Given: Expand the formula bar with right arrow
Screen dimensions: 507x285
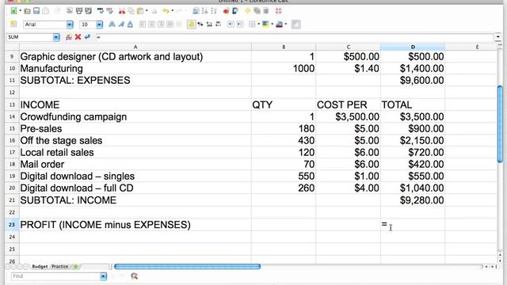Looking at the screenshot, I should (498, 37).
